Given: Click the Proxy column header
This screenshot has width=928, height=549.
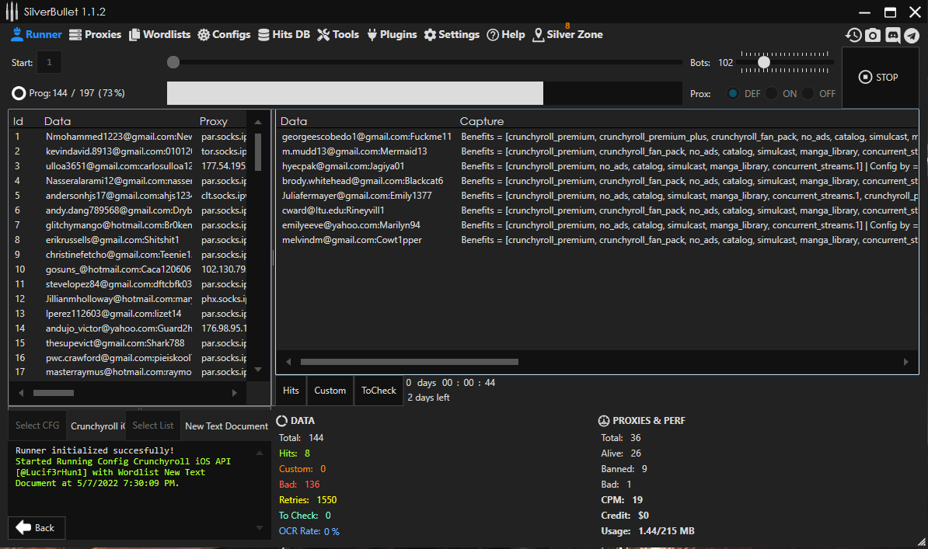Looking at the screenshot, I should coord(214,121).
